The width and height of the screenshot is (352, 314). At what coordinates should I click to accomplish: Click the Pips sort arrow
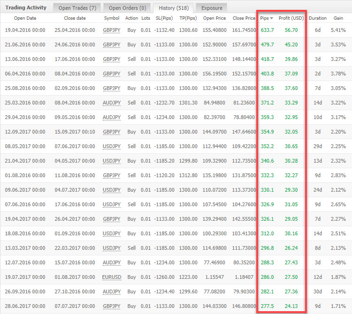click(272, 18)
